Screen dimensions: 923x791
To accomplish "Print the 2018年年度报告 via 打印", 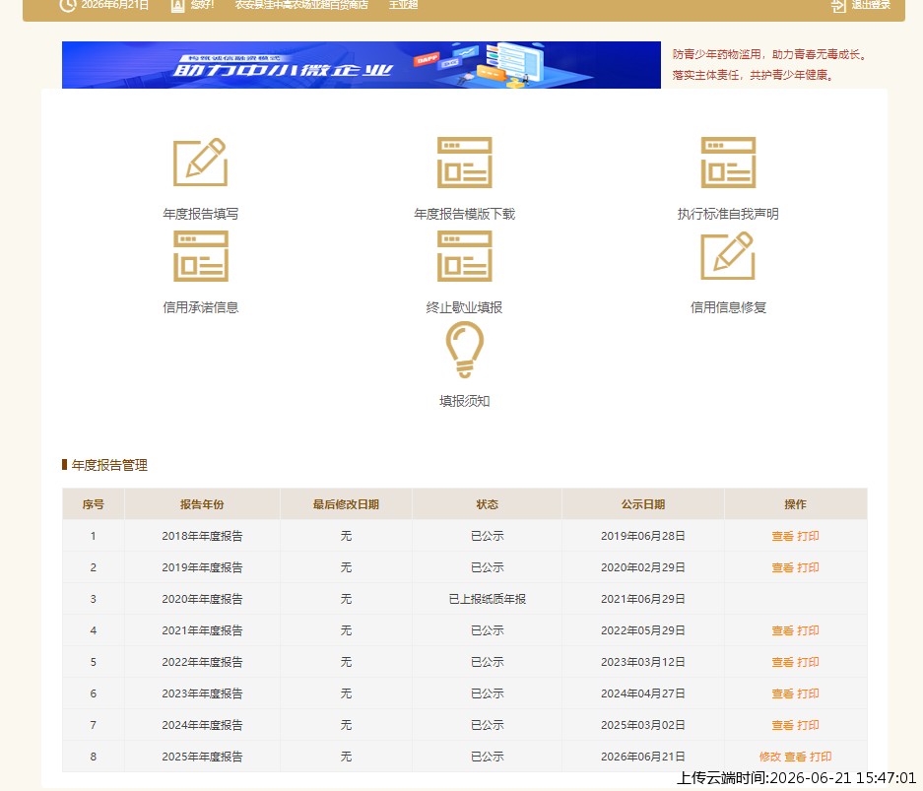I will click(x=808, y=536).
